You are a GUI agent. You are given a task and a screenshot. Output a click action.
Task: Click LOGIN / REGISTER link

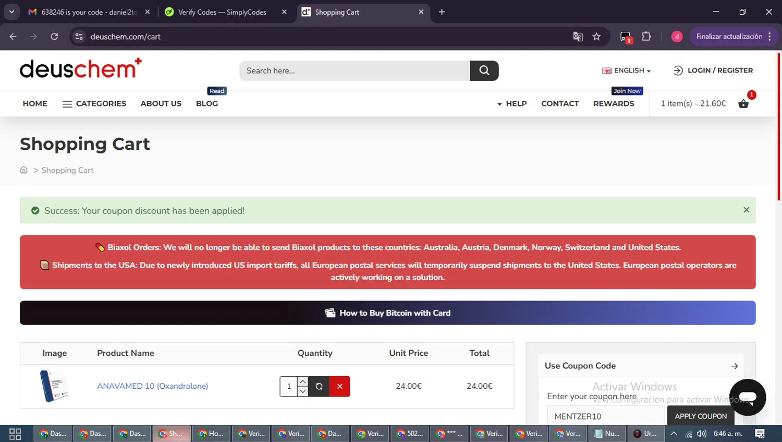[713, 70]
